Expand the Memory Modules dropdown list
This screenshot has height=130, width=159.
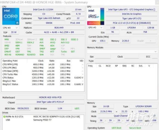(122, 51)
